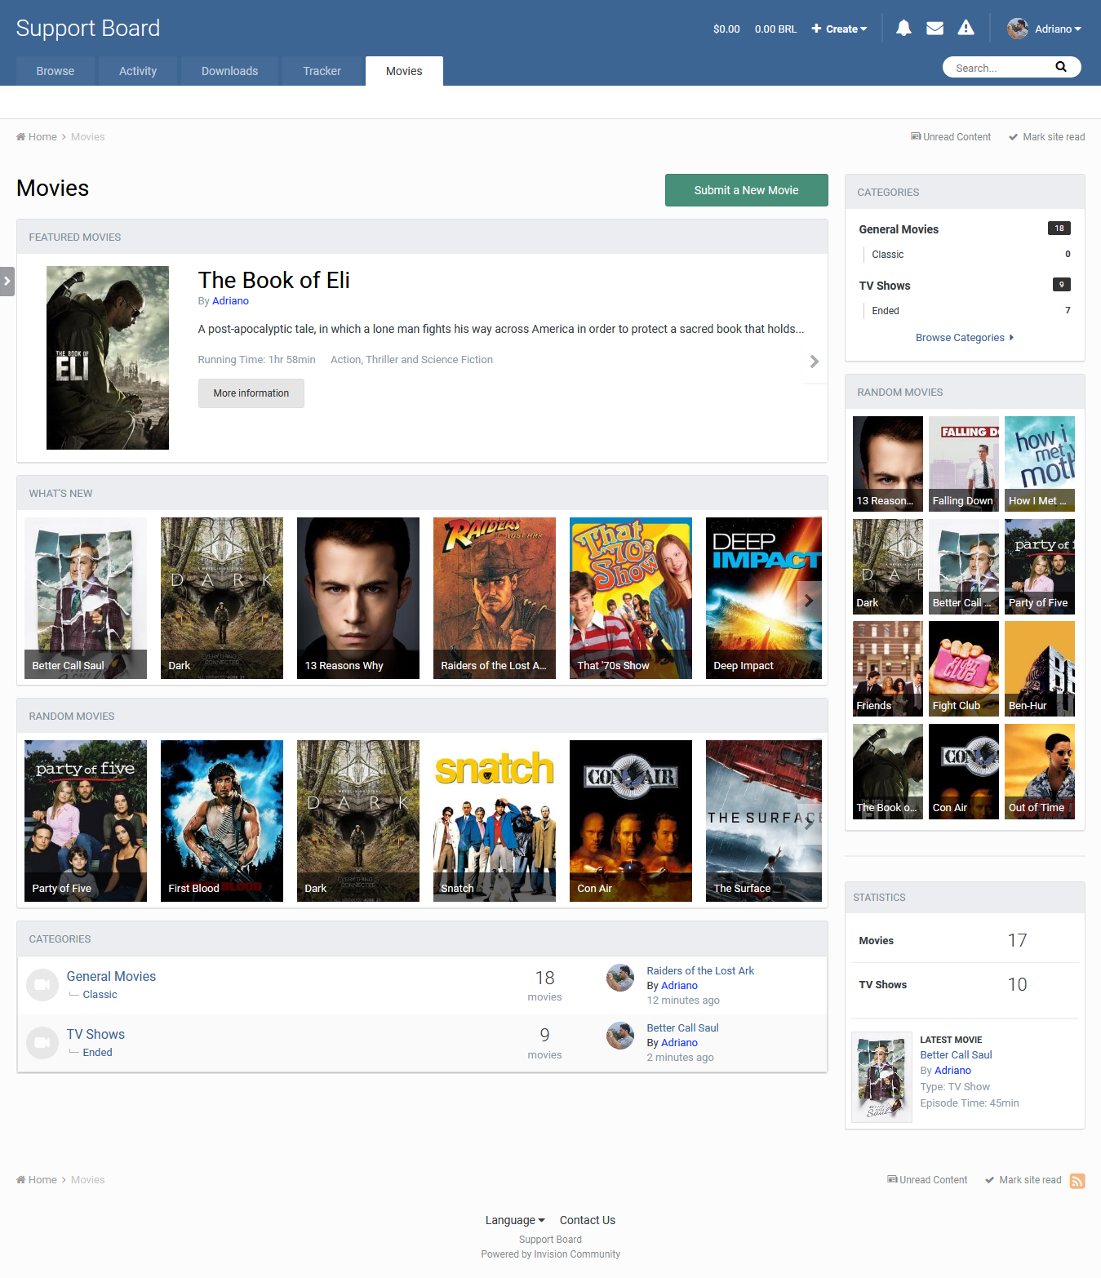Open the messages envelope icon

(935, 29)
